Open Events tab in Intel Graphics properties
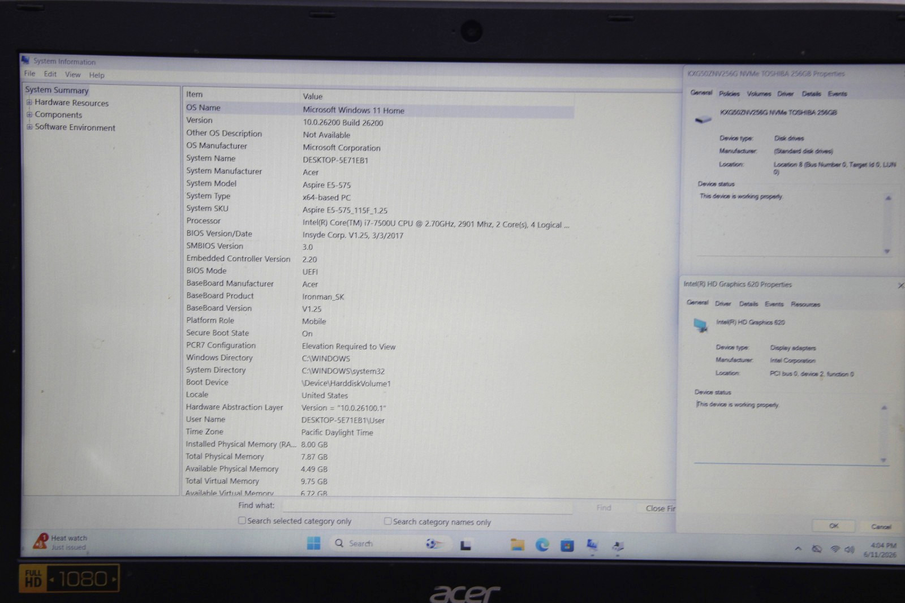Viewport: 905px width, 603px height. [x=774, y=304]
